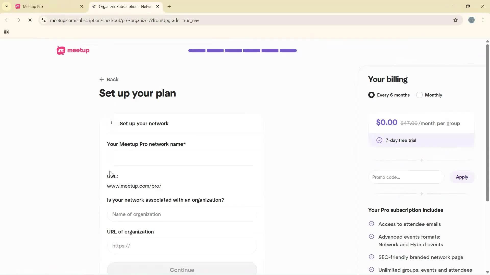Switch to the Organizer Subscription tab
This screenshot has width=490, height=275.
(122, 6)
